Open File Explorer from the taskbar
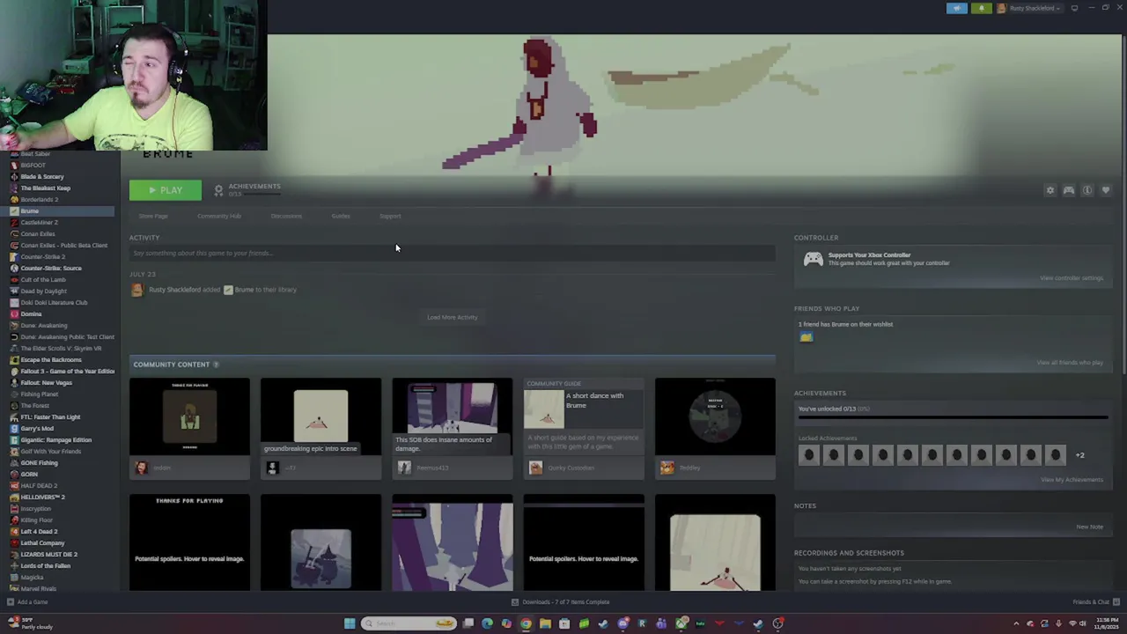 pyautogui.click(x=545, y=623)
